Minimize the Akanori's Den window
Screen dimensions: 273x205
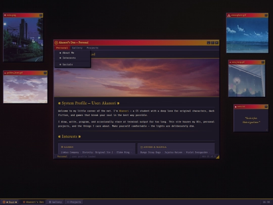click(x=209, y=43)
